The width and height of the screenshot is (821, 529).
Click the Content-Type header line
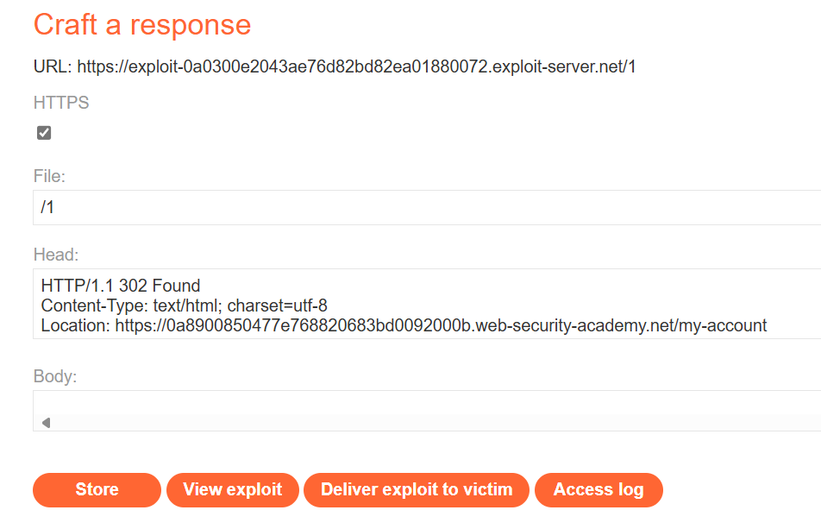click(x=184, y=305)
